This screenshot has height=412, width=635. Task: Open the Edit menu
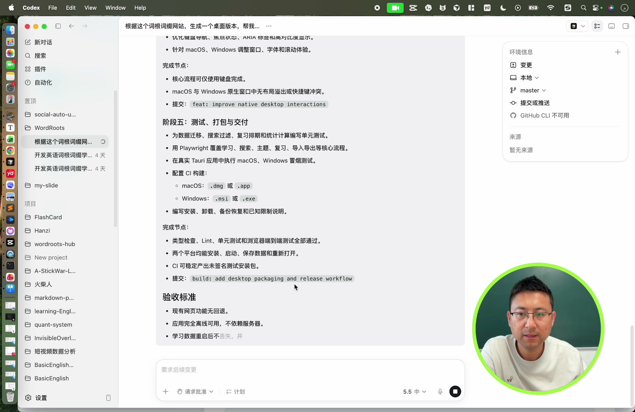tap(71, 8)
